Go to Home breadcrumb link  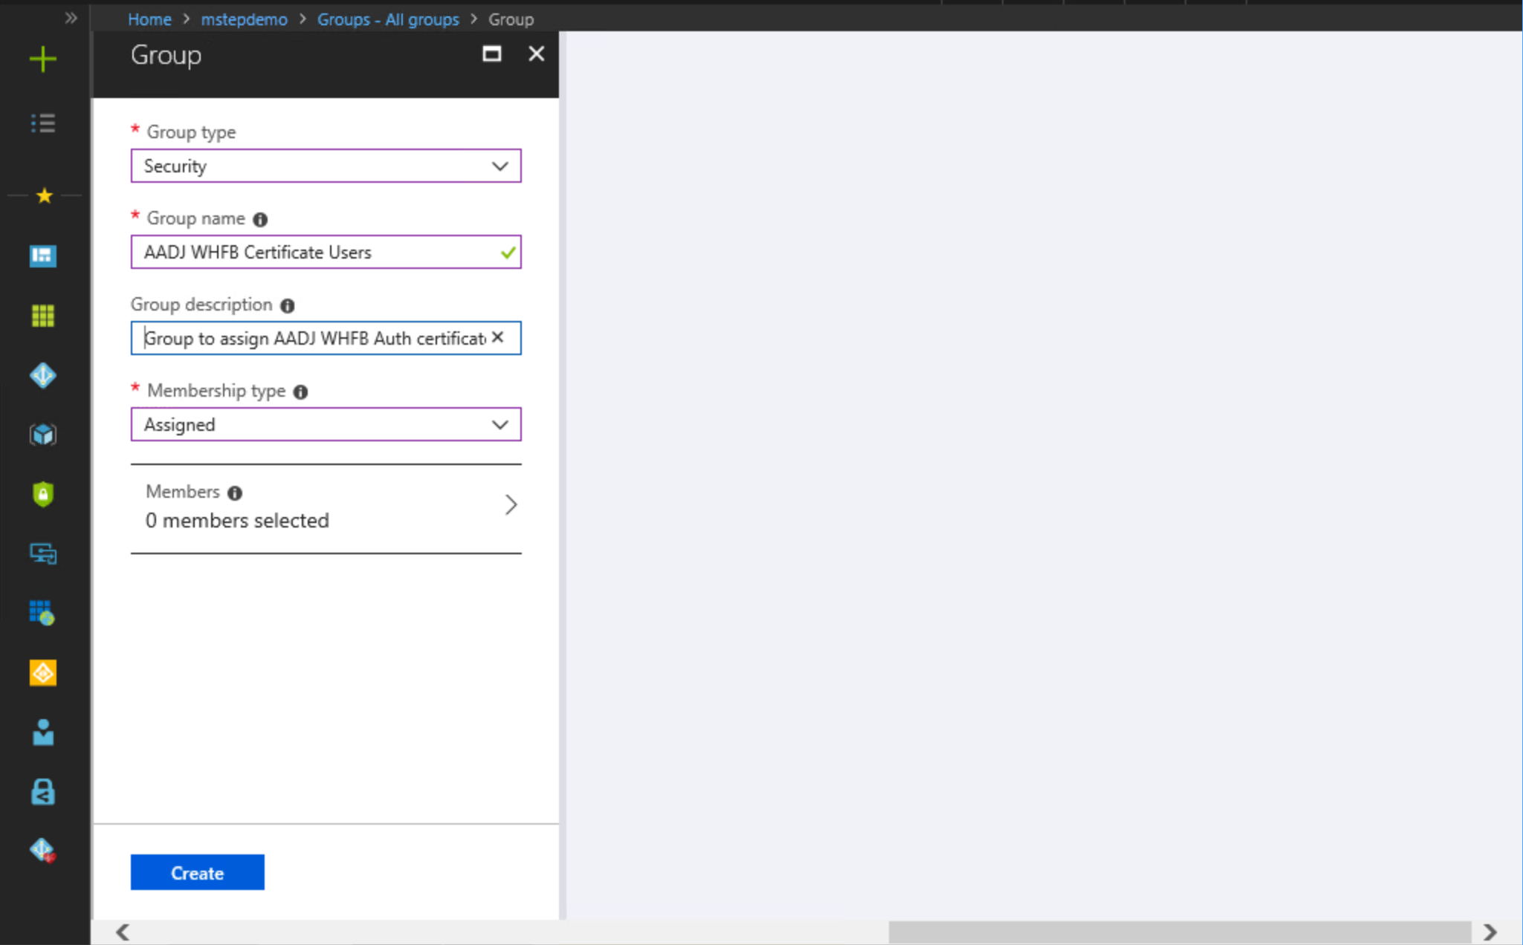(149, 19)
